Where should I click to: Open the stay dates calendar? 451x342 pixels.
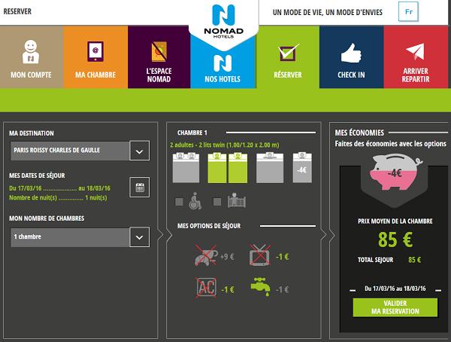tap(138, 188)
